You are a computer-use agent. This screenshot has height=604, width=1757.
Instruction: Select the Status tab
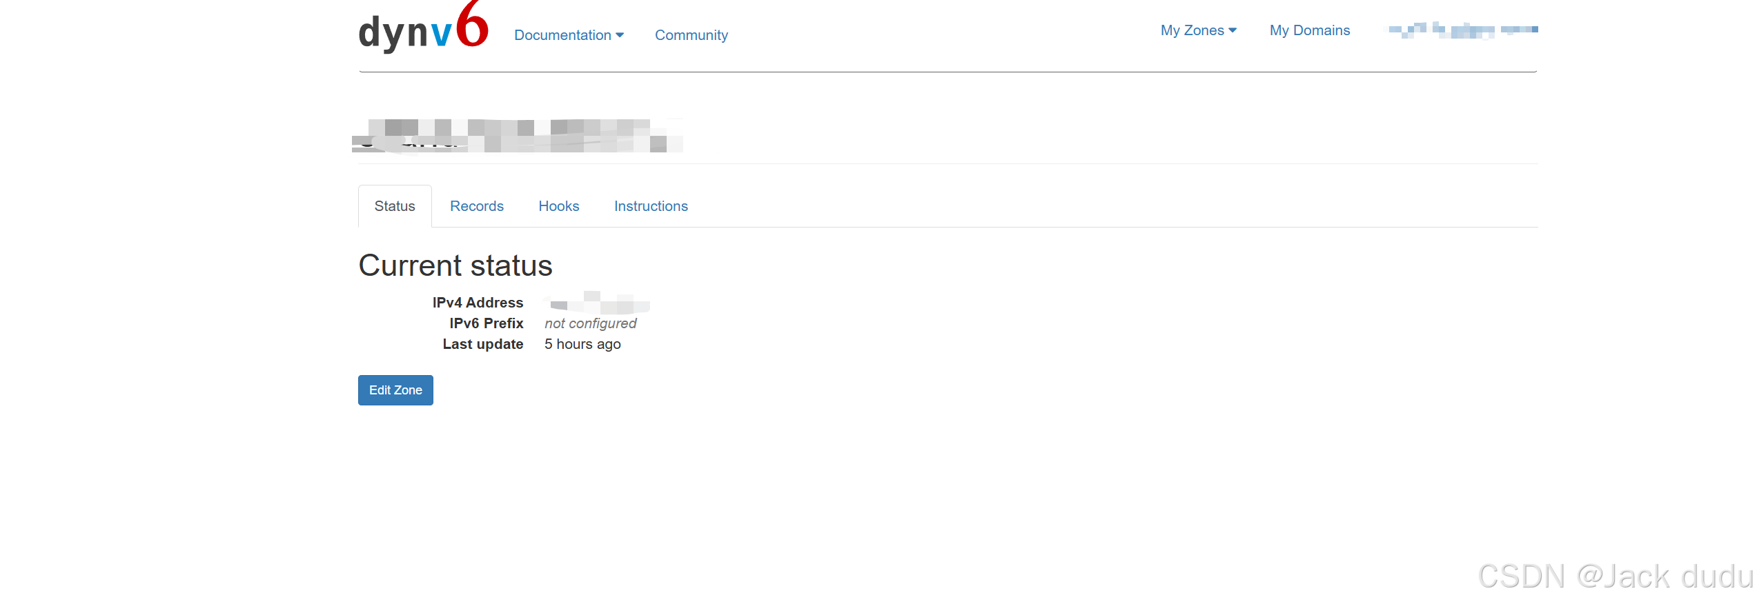coord(395,206)
